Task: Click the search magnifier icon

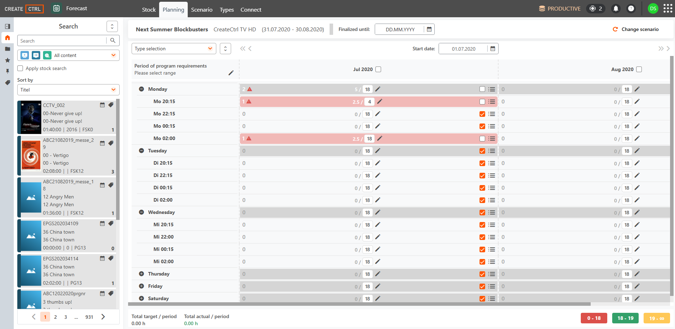Action: click(113, 40)
